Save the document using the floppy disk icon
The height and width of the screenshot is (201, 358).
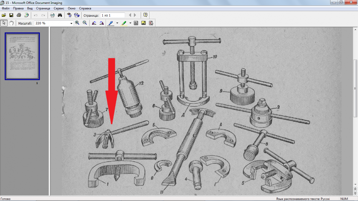pos(11,15)
